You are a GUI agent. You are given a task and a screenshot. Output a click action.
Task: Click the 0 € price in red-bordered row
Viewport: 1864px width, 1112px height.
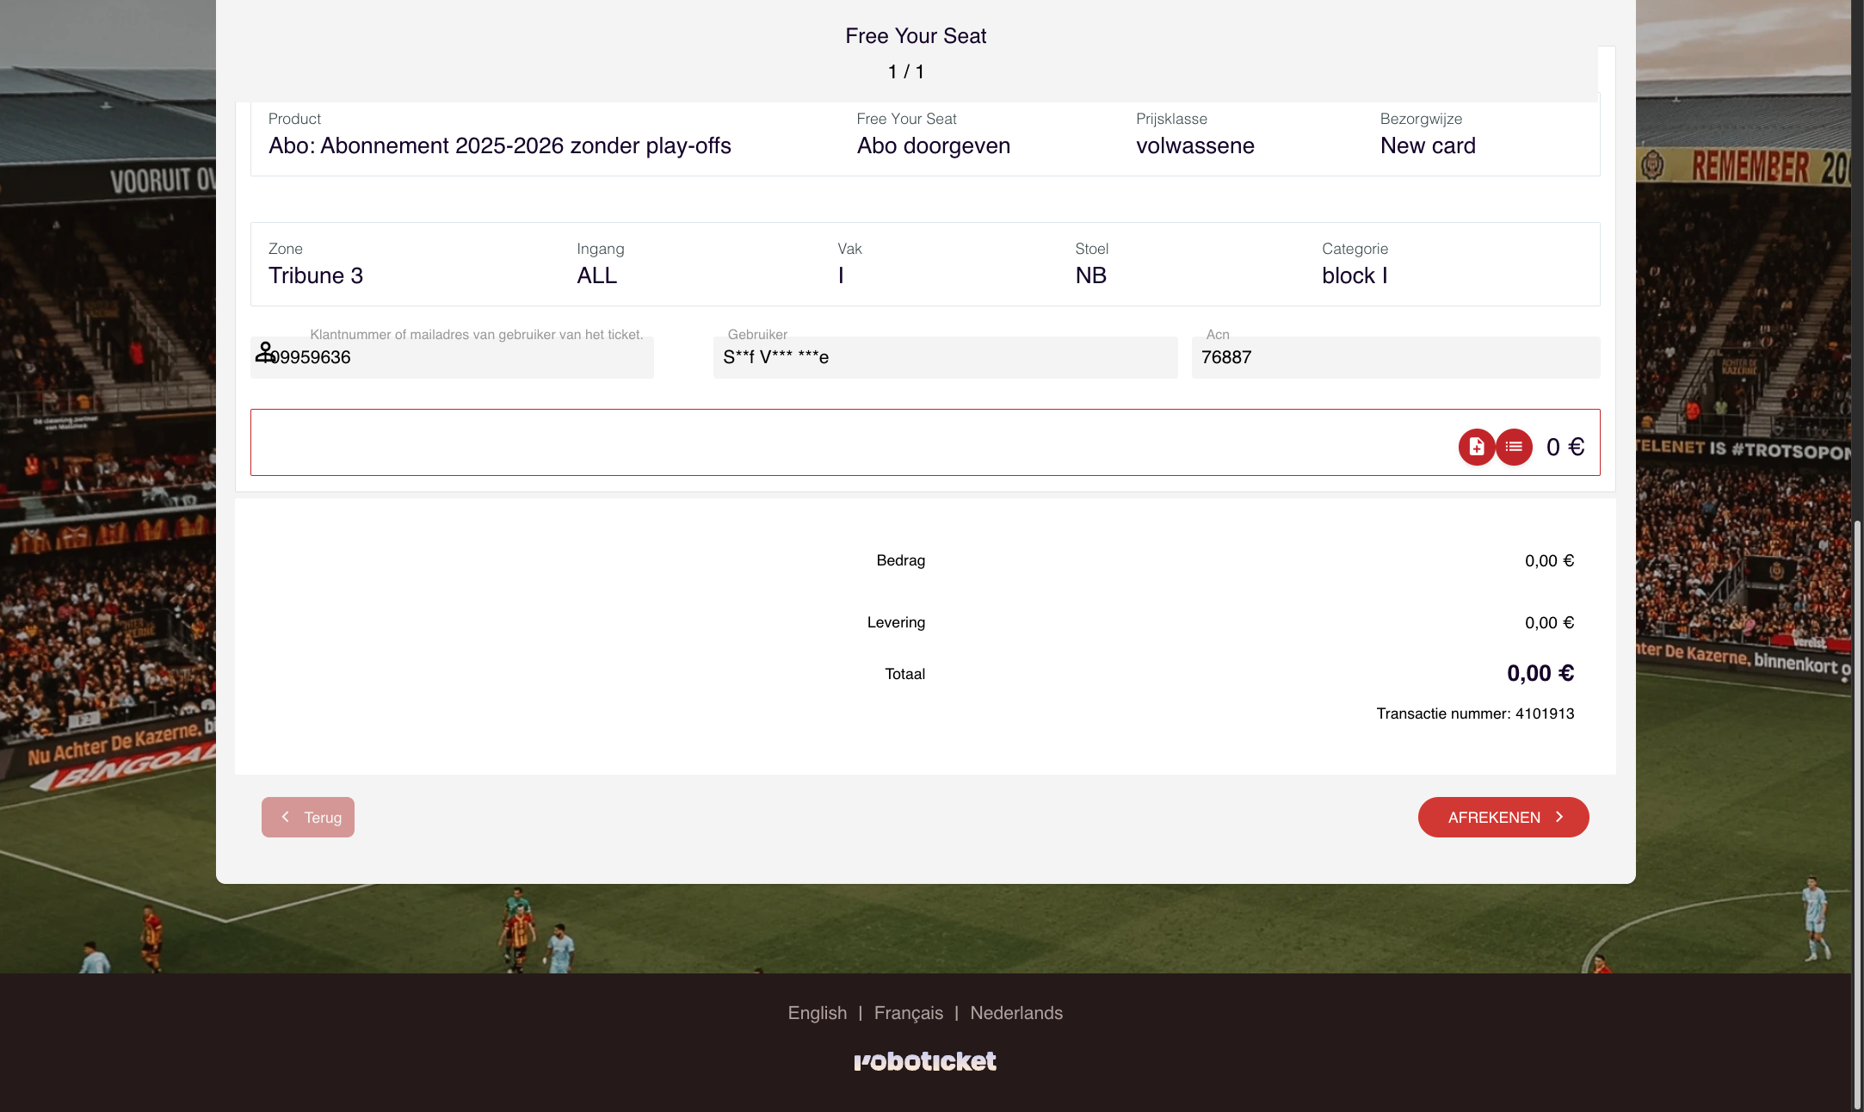click(x=1565, y=447)
